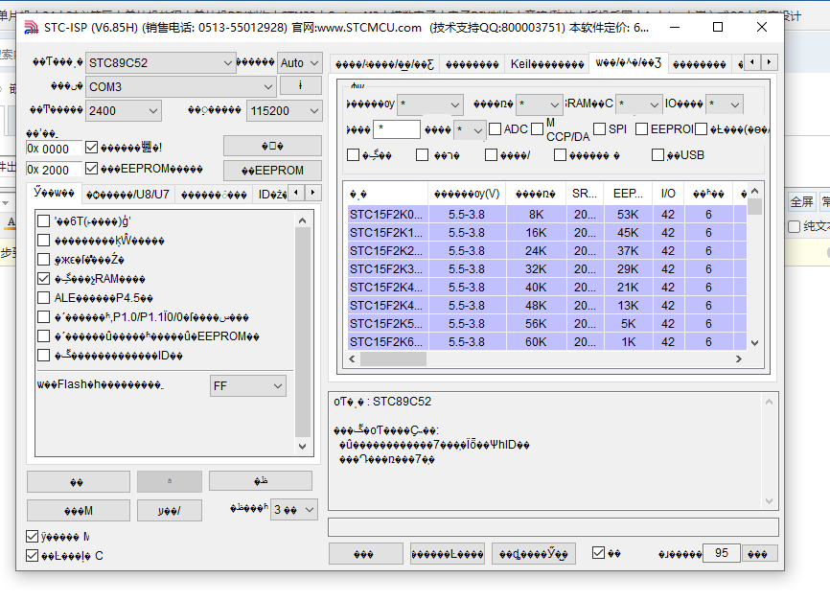Click the EEPROM button beside the 0x 2000 row
Viewport: 830px width, 601px height.
pos(272,171)
